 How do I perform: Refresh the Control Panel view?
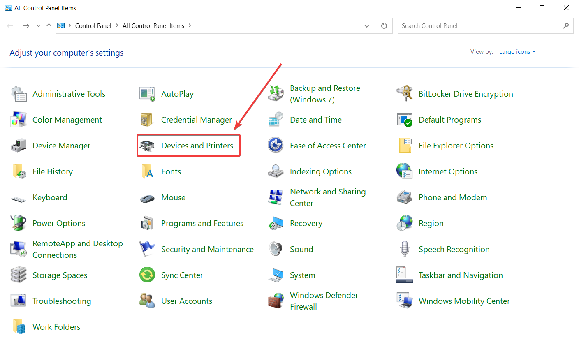(384, 26)
